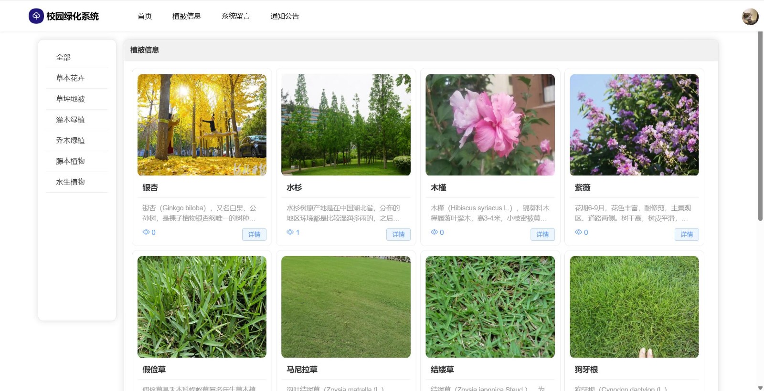Click the scrollbar down arrow
This screenshot has width=764, height=391.
coord(760,388)
